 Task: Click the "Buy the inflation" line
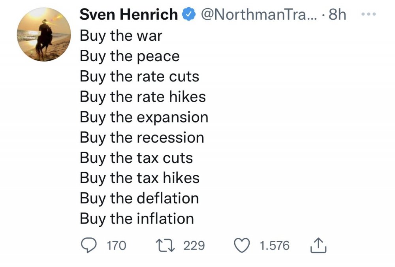(137, 218)
